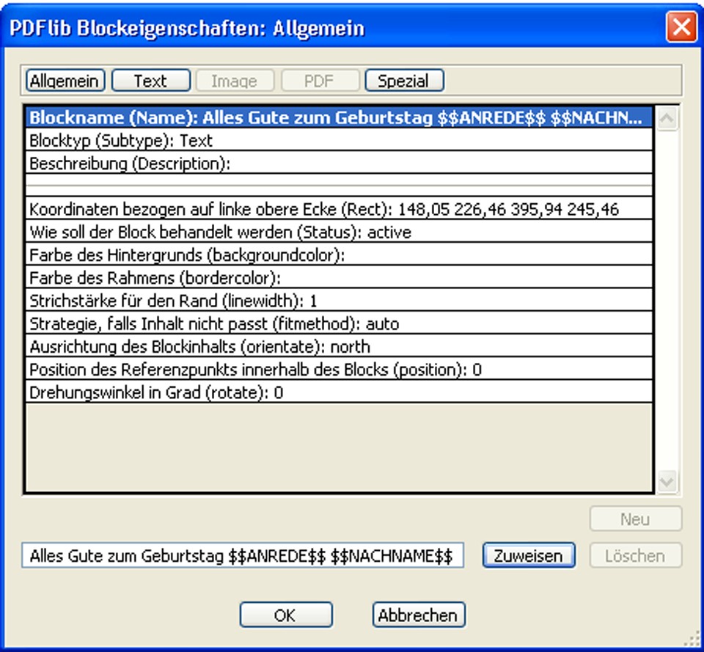
Task: Click the list scrollbar down arrow
Action: pyautogui.click(x=667, y=482)
